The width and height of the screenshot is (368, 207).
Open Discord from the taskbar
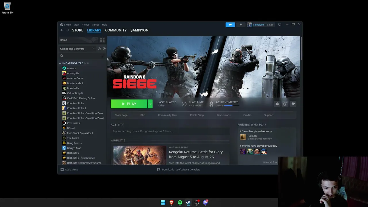[205, 202]
